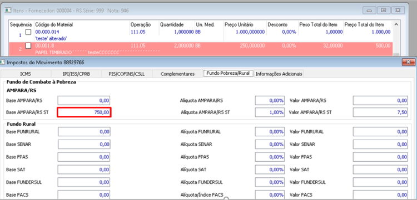The height and width of the screenshot is (200, 417).
Task: Click the Alíquota FPAS field
Action: coord(270,157)
